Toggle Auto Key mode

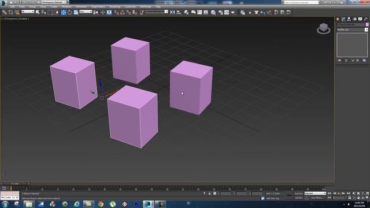[x=298, y=194]
